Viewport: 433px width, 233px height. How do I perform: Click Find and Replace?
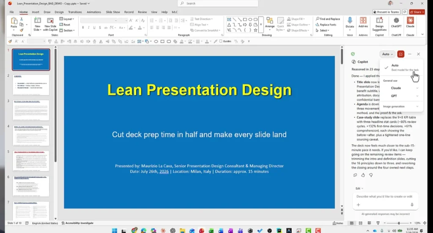pyautogui.click(x=328, y=19)
